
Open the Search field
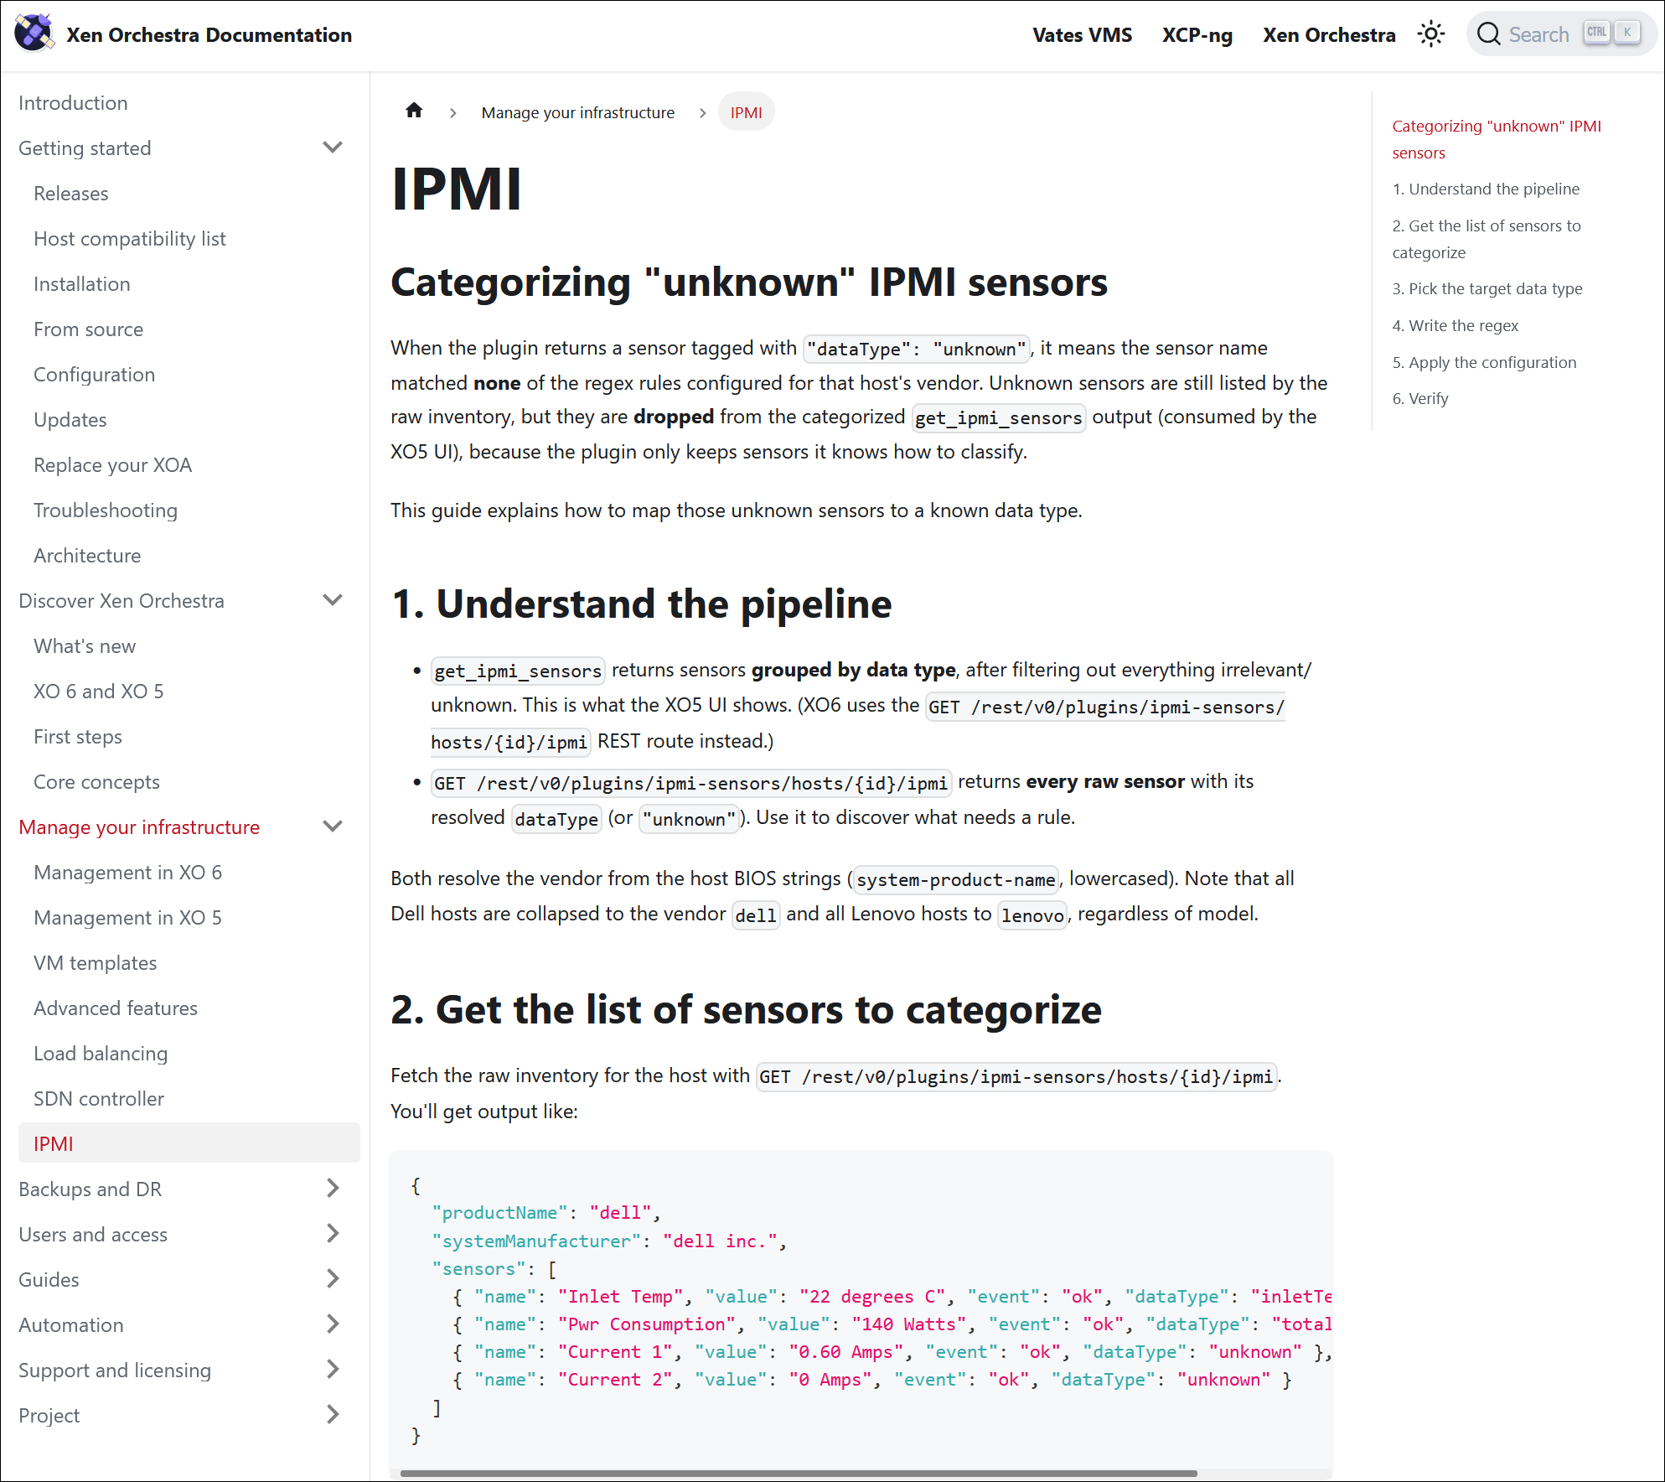click(1561, 34)
